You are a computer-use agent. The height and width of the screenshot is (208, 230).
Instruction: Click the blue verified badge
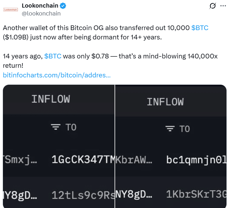(x=63, y=5)
